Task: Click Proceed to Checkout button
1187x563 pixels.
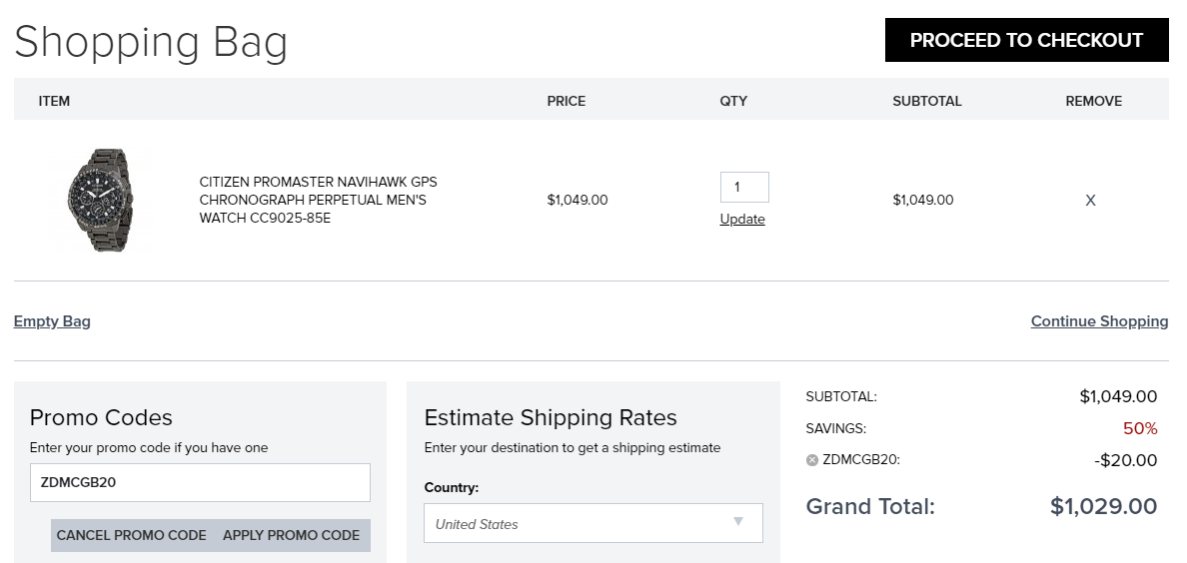Action: coord(1026,40)
